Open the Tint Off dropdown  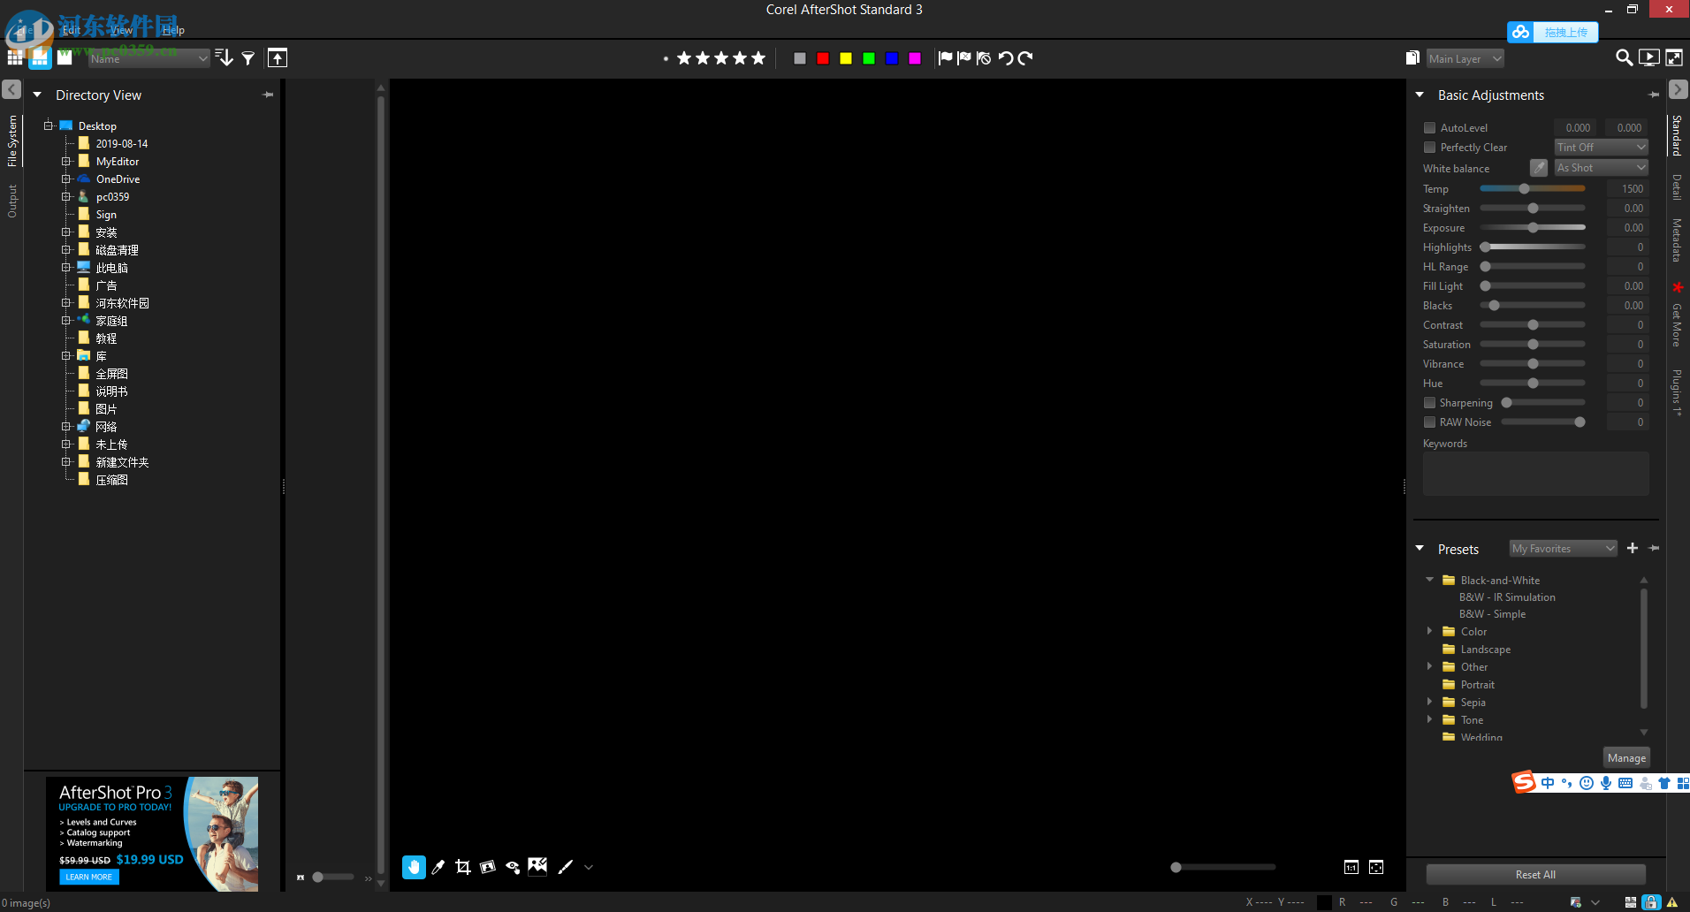click(x=1602, y=148)
